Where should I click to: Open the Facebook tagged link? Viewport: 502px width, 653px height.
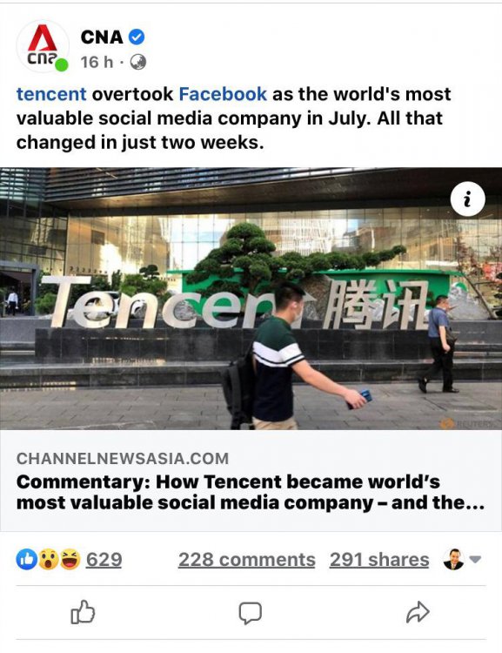[223, 94]
